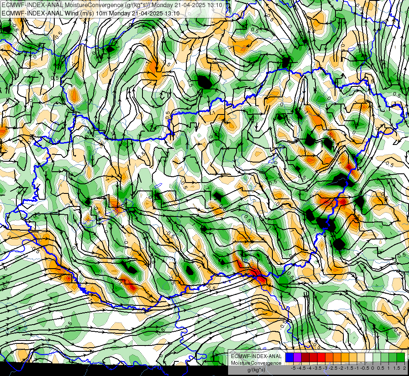This screenshot has height=376, width=409.
Task: Click the legend label ECMWF-INDEX-ANAL
Action: click(x=257, y=356)
